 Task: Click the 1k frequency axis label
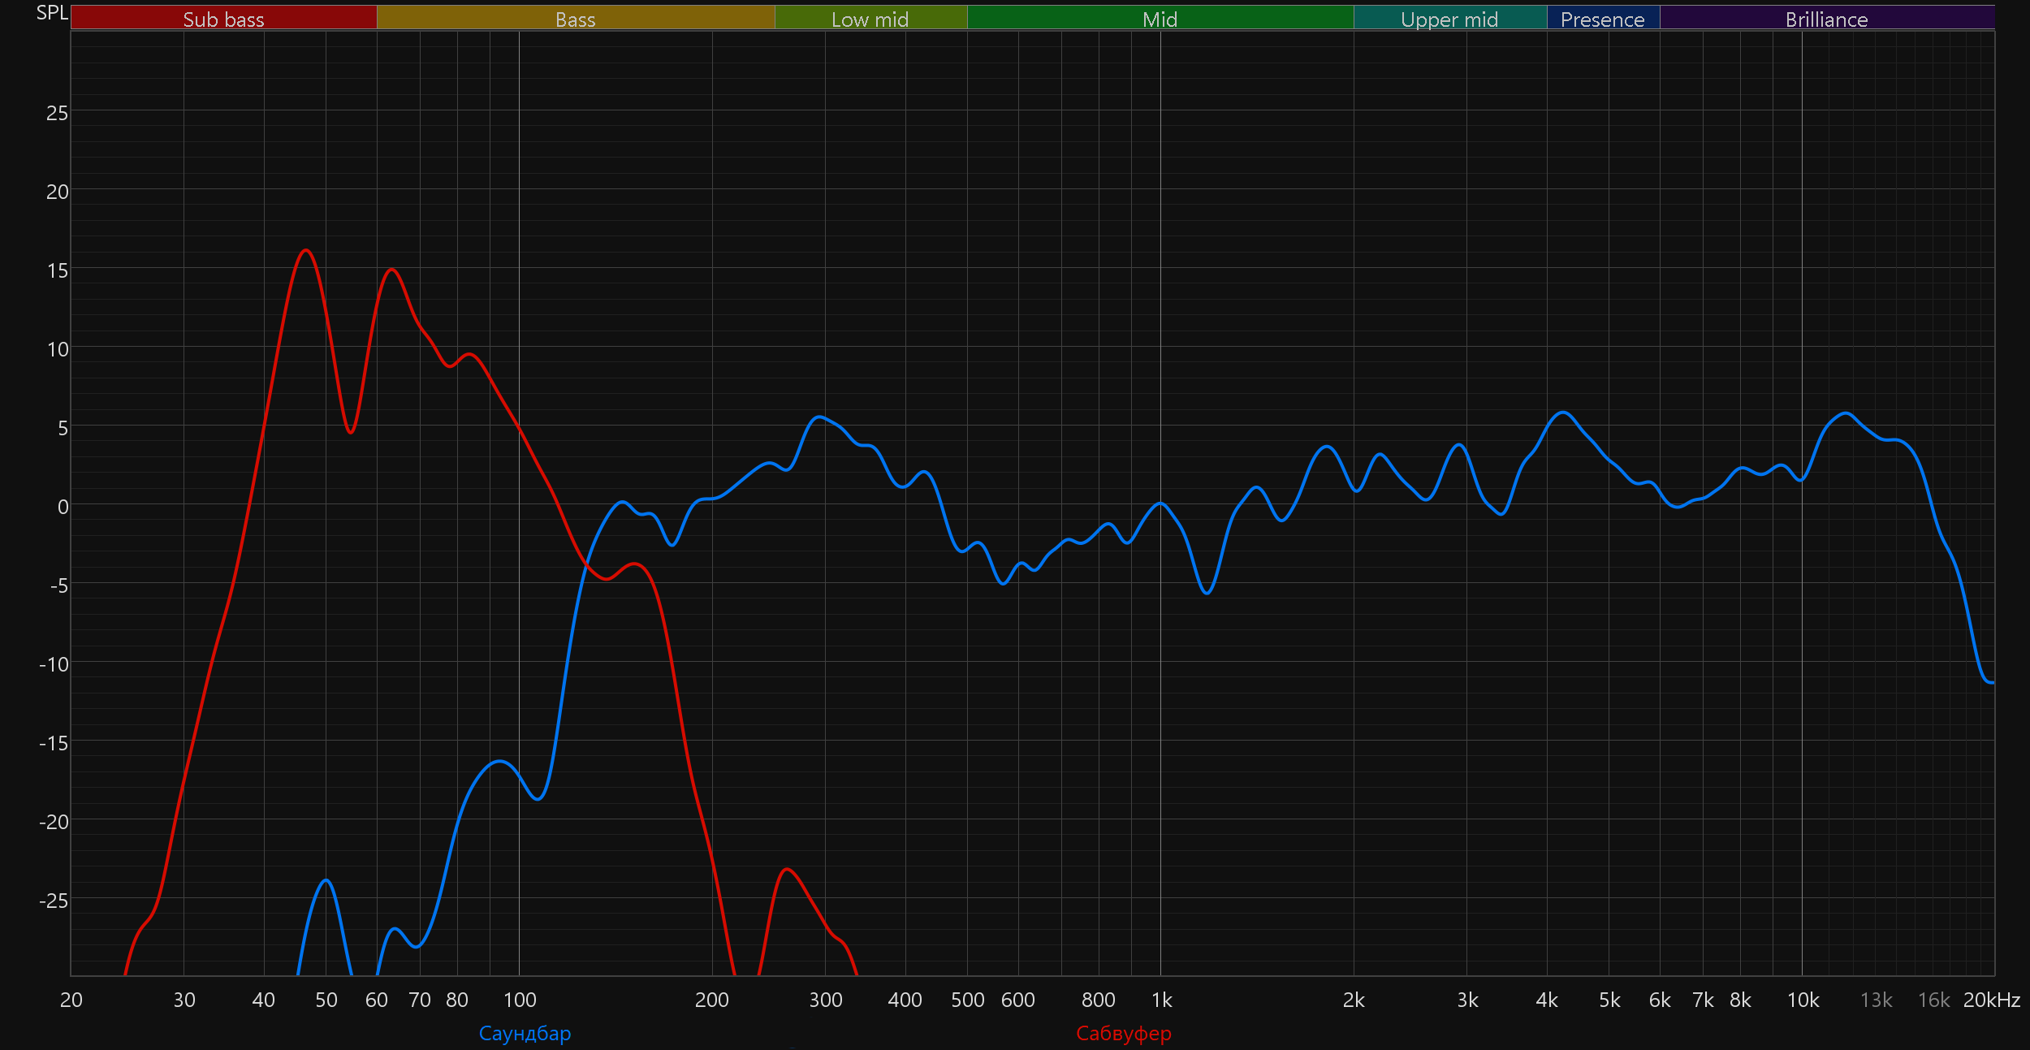(1161, 1000)
